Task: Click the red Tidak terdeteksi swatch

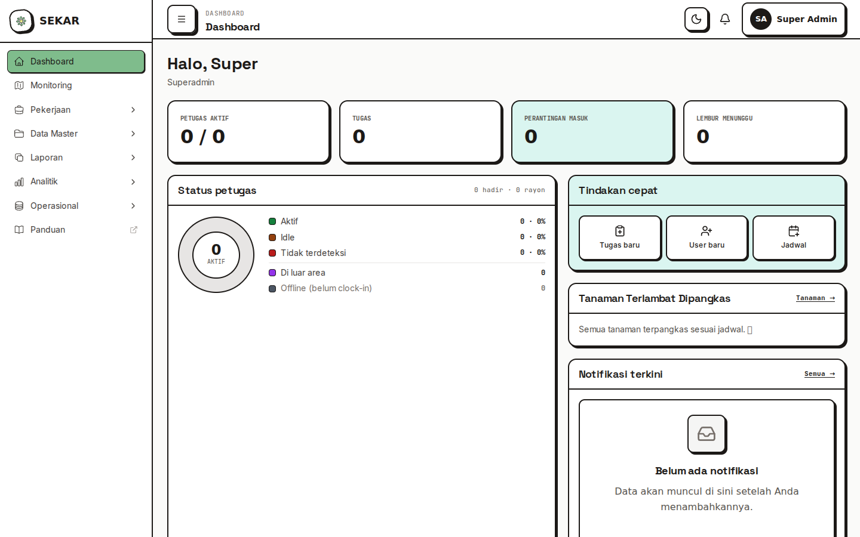Action: [272, 253]
